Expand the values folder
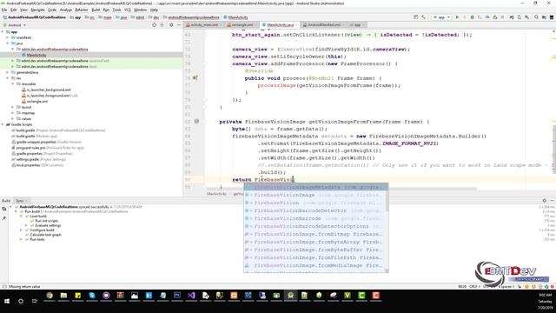This screenshot has height=313, width=556. click(13, 119)
